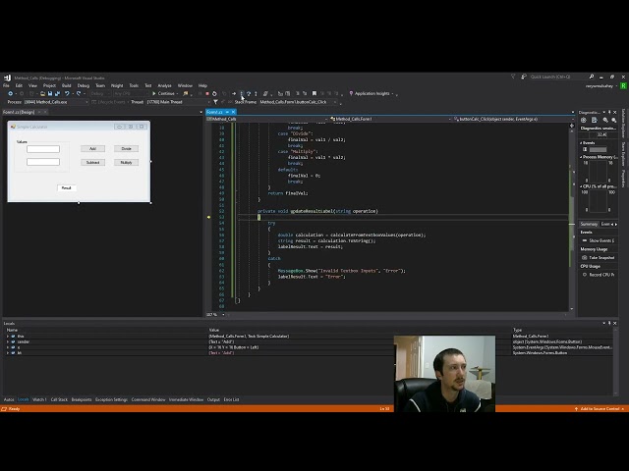Click Take Snapshot under Memory Usage
Screen dimensions: 629x471
(x=599, y=258)
